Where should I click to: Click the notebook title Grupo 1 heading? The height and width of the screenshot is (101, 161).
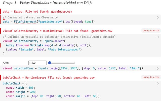pos(48,3)
